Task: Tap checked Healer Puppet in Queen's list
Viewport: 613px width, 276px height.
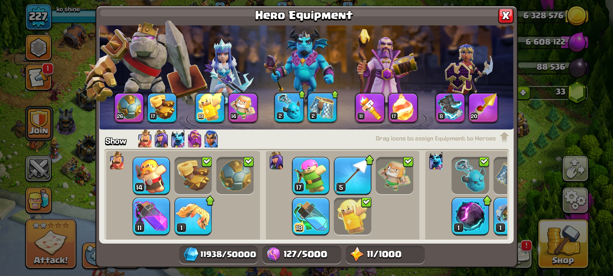Action: tap(394, 176)
